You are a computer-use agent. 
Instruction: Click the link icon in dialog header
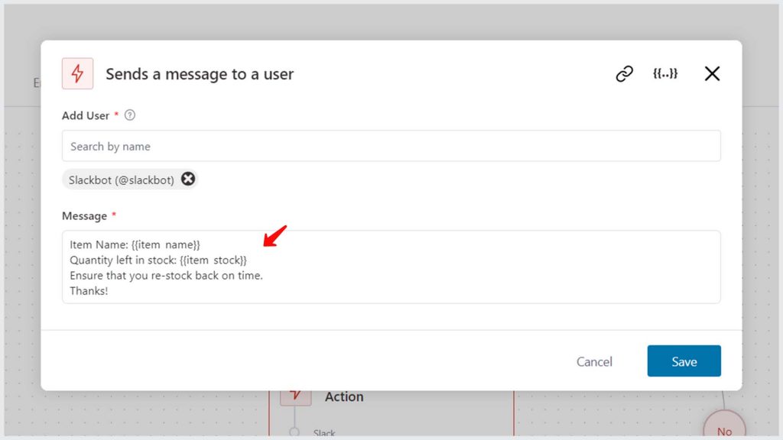[624, 74]
